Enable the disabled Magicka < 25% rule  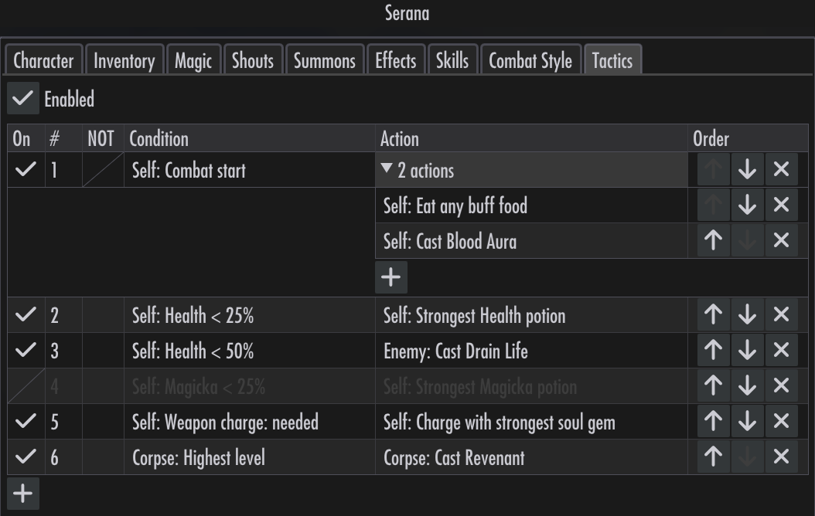(x=26, y=385)
